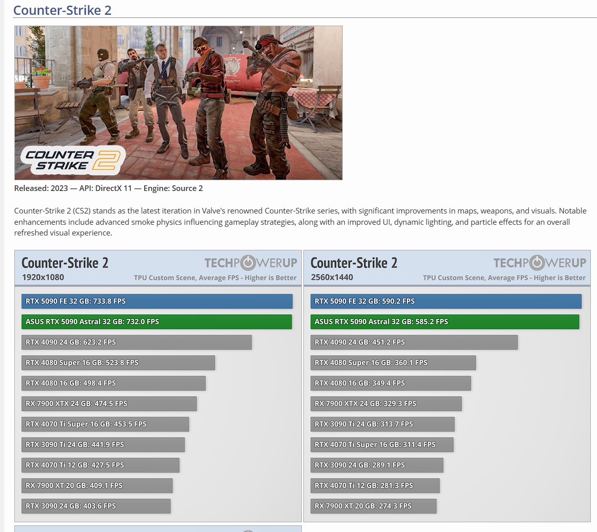Screen dimensions: 597x532
Task: Click the 2560x1440 chart title Counter-Strike 2
Action: [x=353, y=263]
